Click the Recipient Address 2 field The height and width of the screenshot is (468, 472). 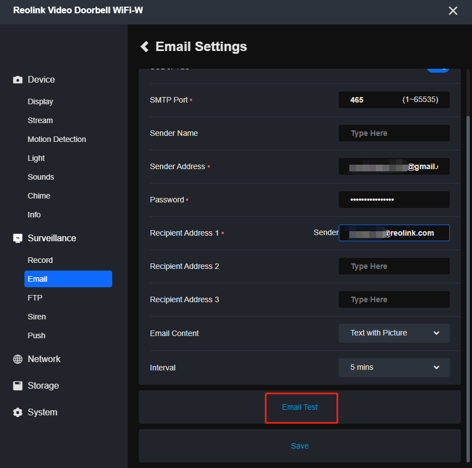tap(394, 266)
